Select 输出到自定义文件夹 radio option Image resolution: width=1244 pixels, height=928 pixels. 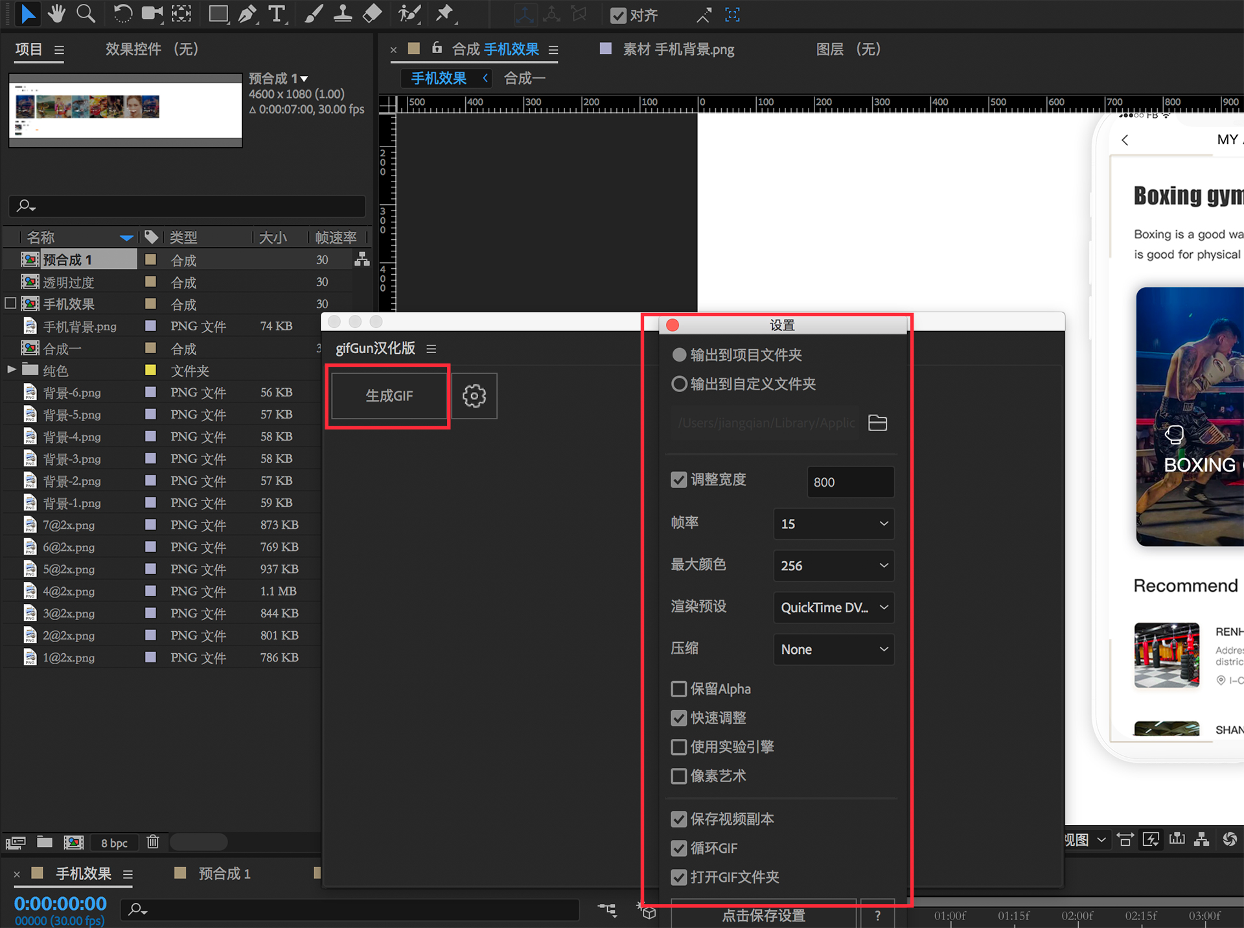tap(679, 384)
